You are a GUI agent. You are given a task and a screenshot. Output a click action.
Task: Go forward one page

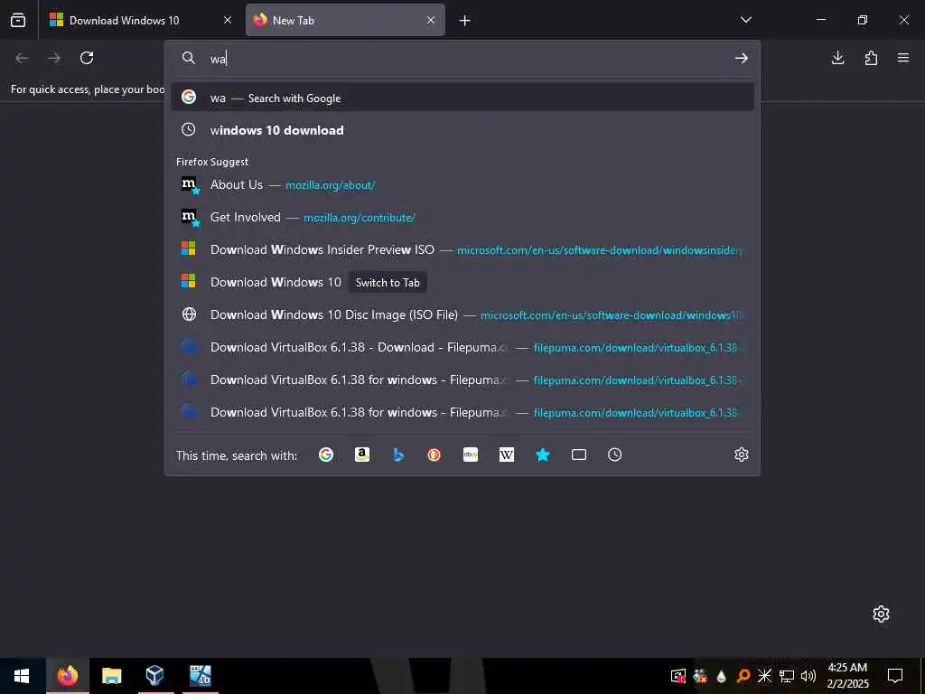tap(54, 58)
